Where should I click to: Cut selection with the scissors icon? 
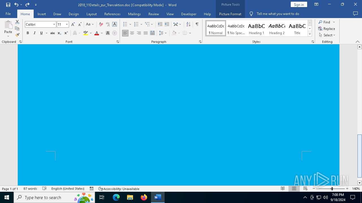[17, 22]
